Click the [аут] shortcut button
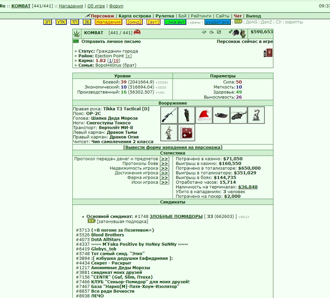 point(153,22)
